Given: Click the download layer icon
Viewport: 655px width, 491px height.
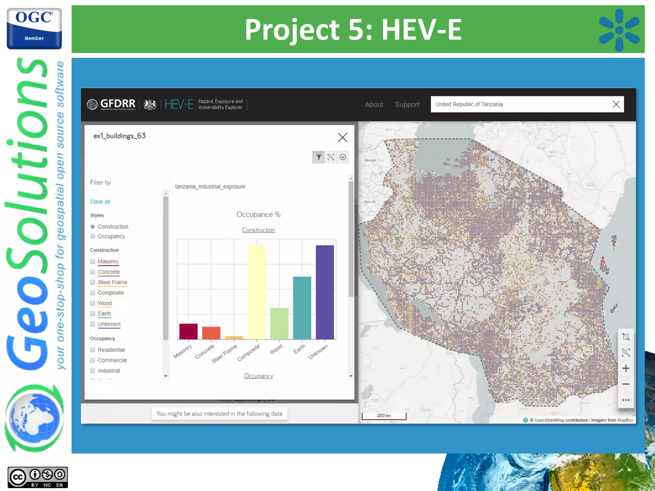Looking at the screenshot, I should [x=343, y=157].
